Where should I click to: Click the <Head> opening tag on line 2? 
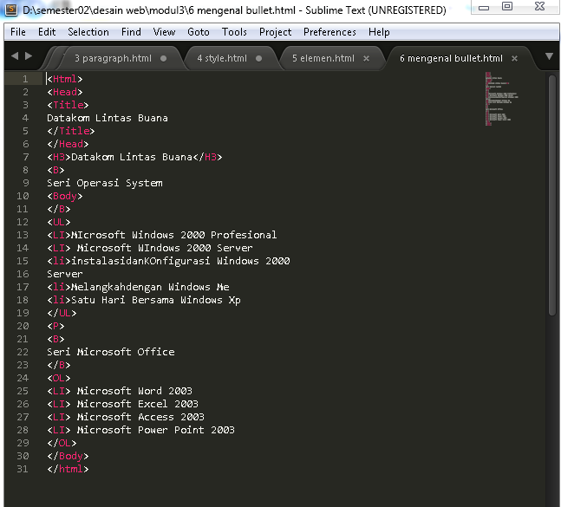[65, 92]
